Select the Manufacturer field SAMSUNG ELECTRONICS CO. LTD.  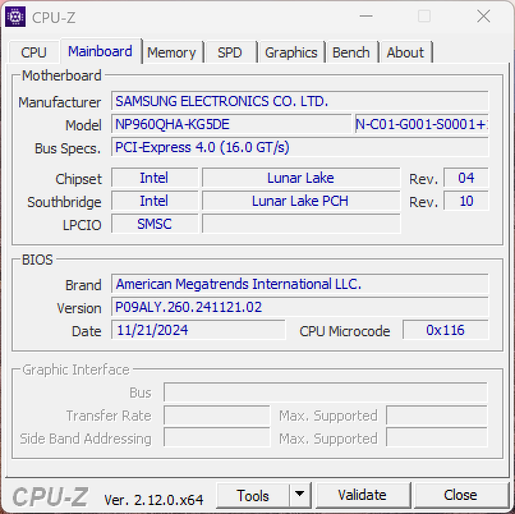300,101
